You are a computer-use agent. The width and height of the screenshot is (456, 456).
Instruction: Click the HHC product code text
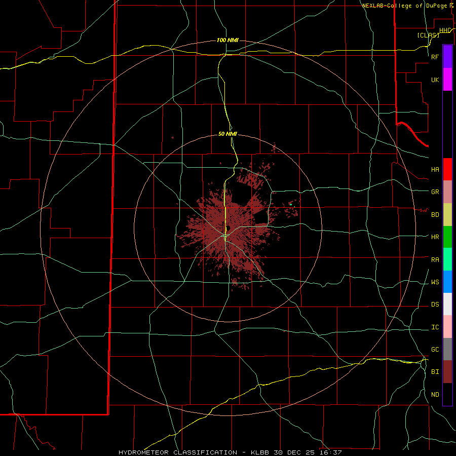pos(445,30)
